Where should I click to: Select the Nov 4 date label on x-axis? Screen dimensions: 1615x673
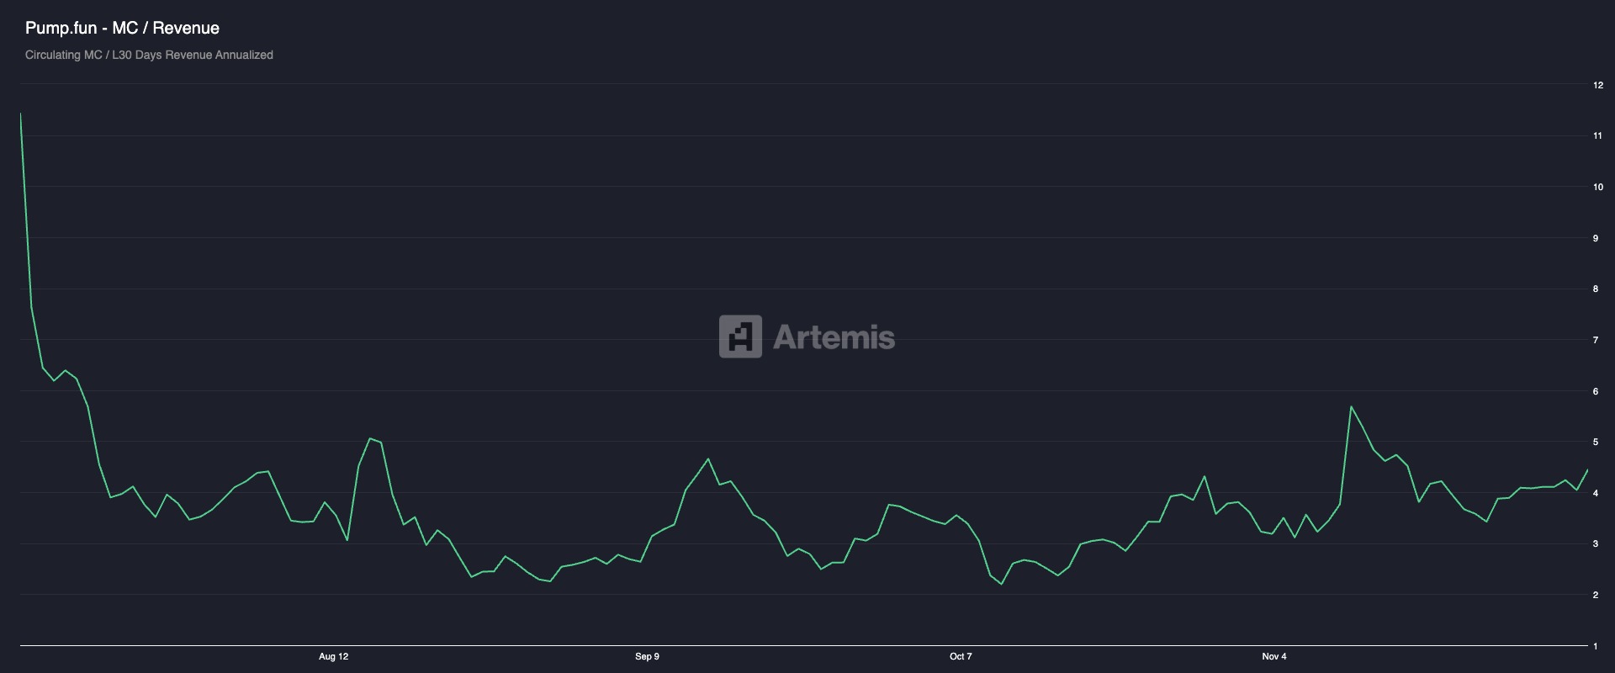1273,656
